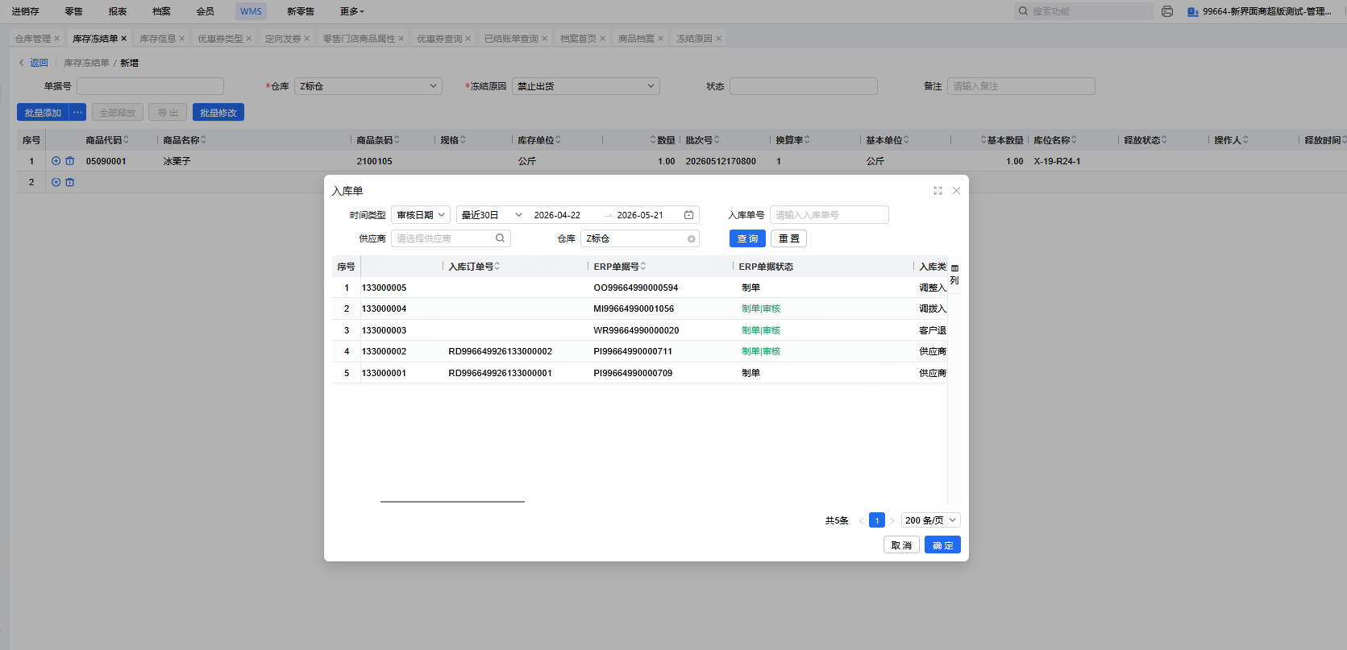Open the WMS menu
The image size is (1347, 650).
251,11
